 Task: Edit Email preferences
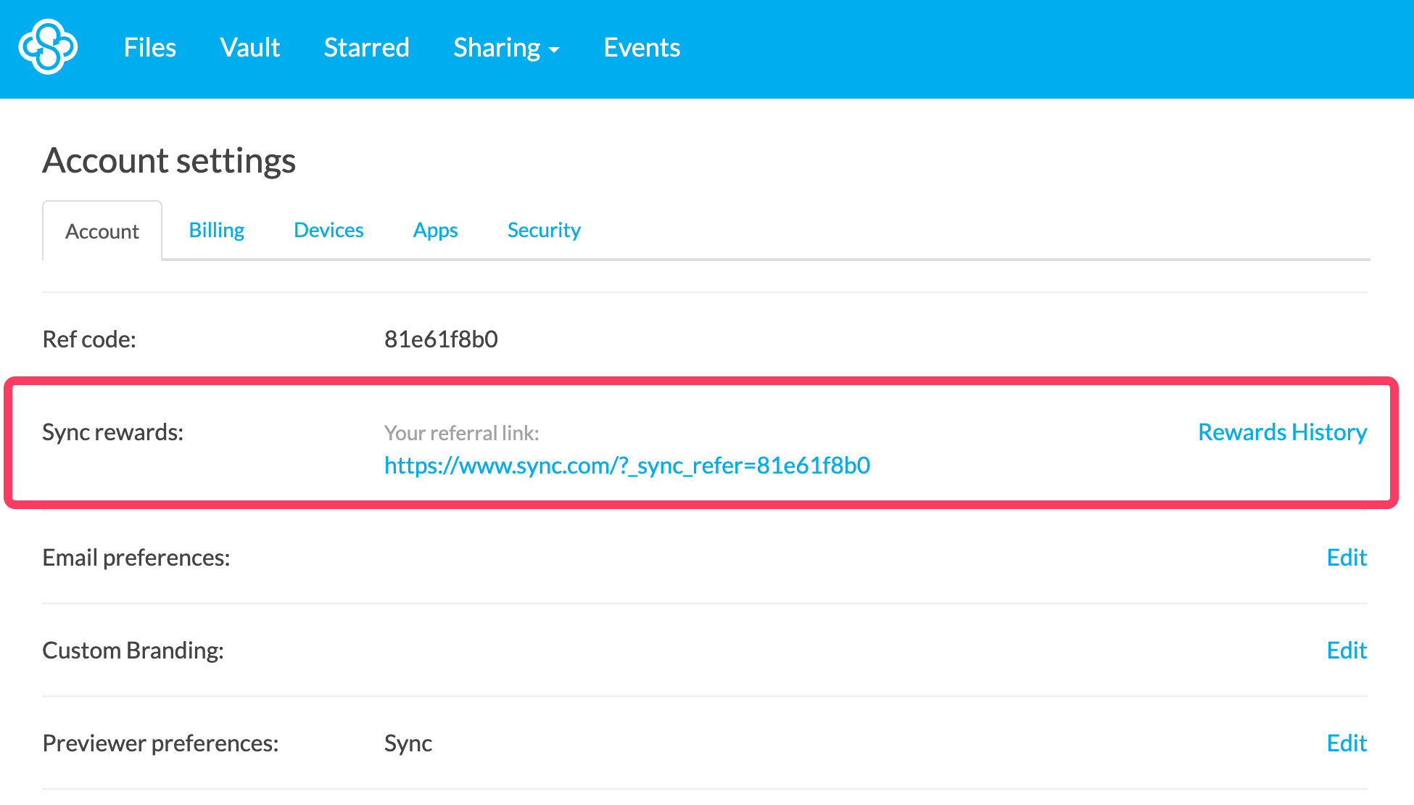tap(1346, 558)
